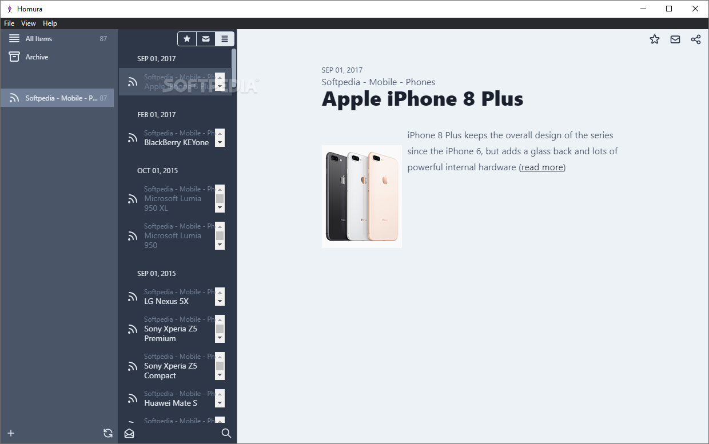
Task: Open the Microsoft Lumia 950 XL entry
Action: pyautogui.click(x=175, y=198)
